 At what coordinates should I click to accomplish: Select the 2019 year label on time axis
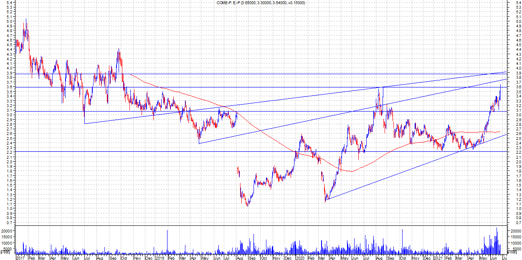[x=160, y=258]
